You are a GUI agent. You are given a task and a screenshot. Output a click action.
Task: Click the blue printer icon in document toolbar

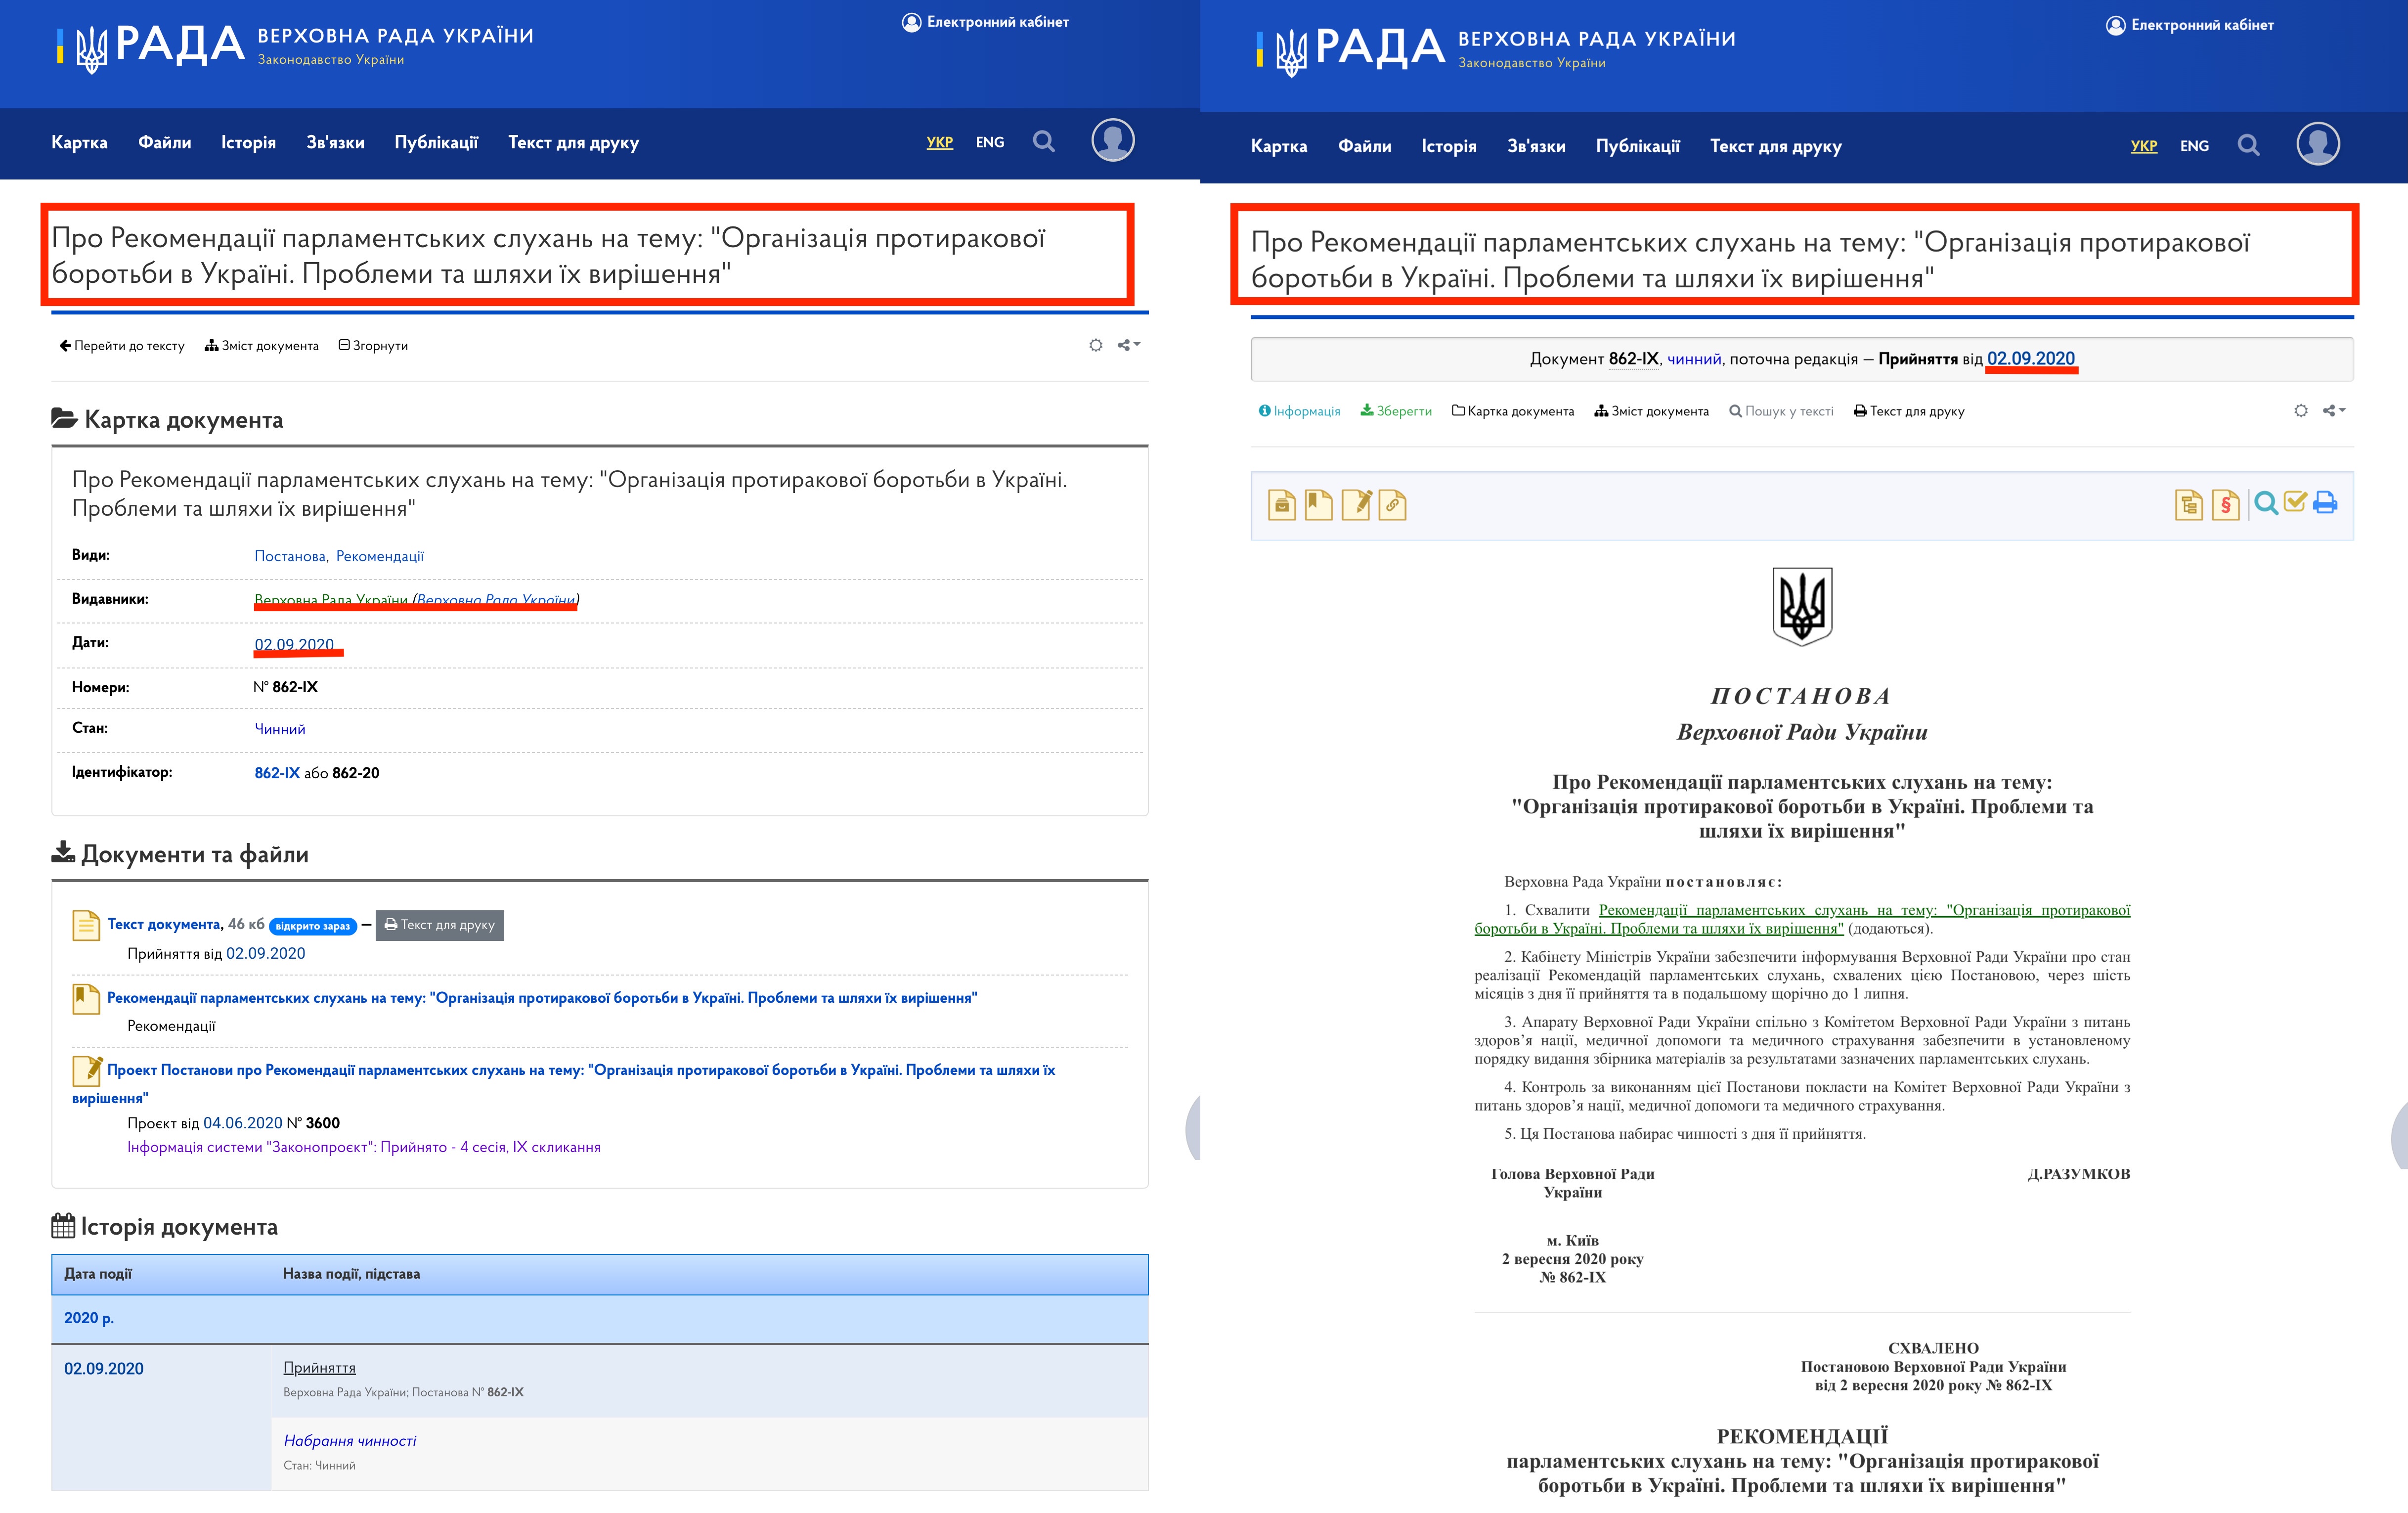(x=2325, y=503)
